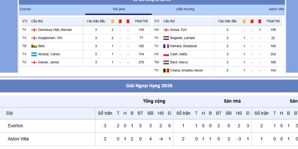
Task: Switch to the Thẻ phạt tab
Action: (118, 9)
